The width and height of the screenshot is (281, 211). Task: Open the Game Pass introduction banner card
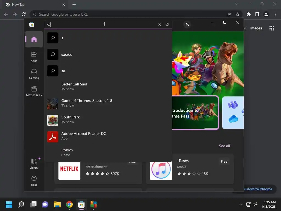click(195, 113)
